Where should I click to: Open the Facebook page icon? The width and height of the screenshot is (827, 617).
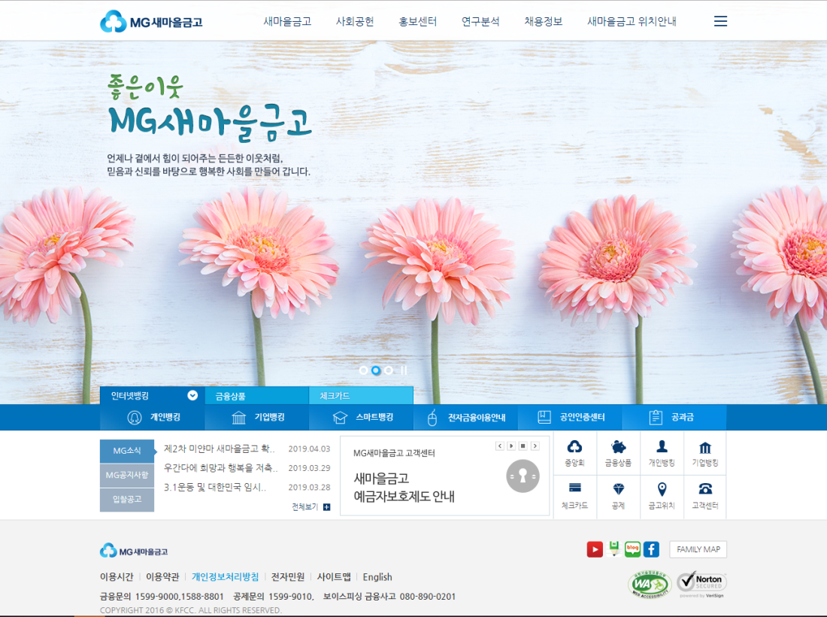651,549
